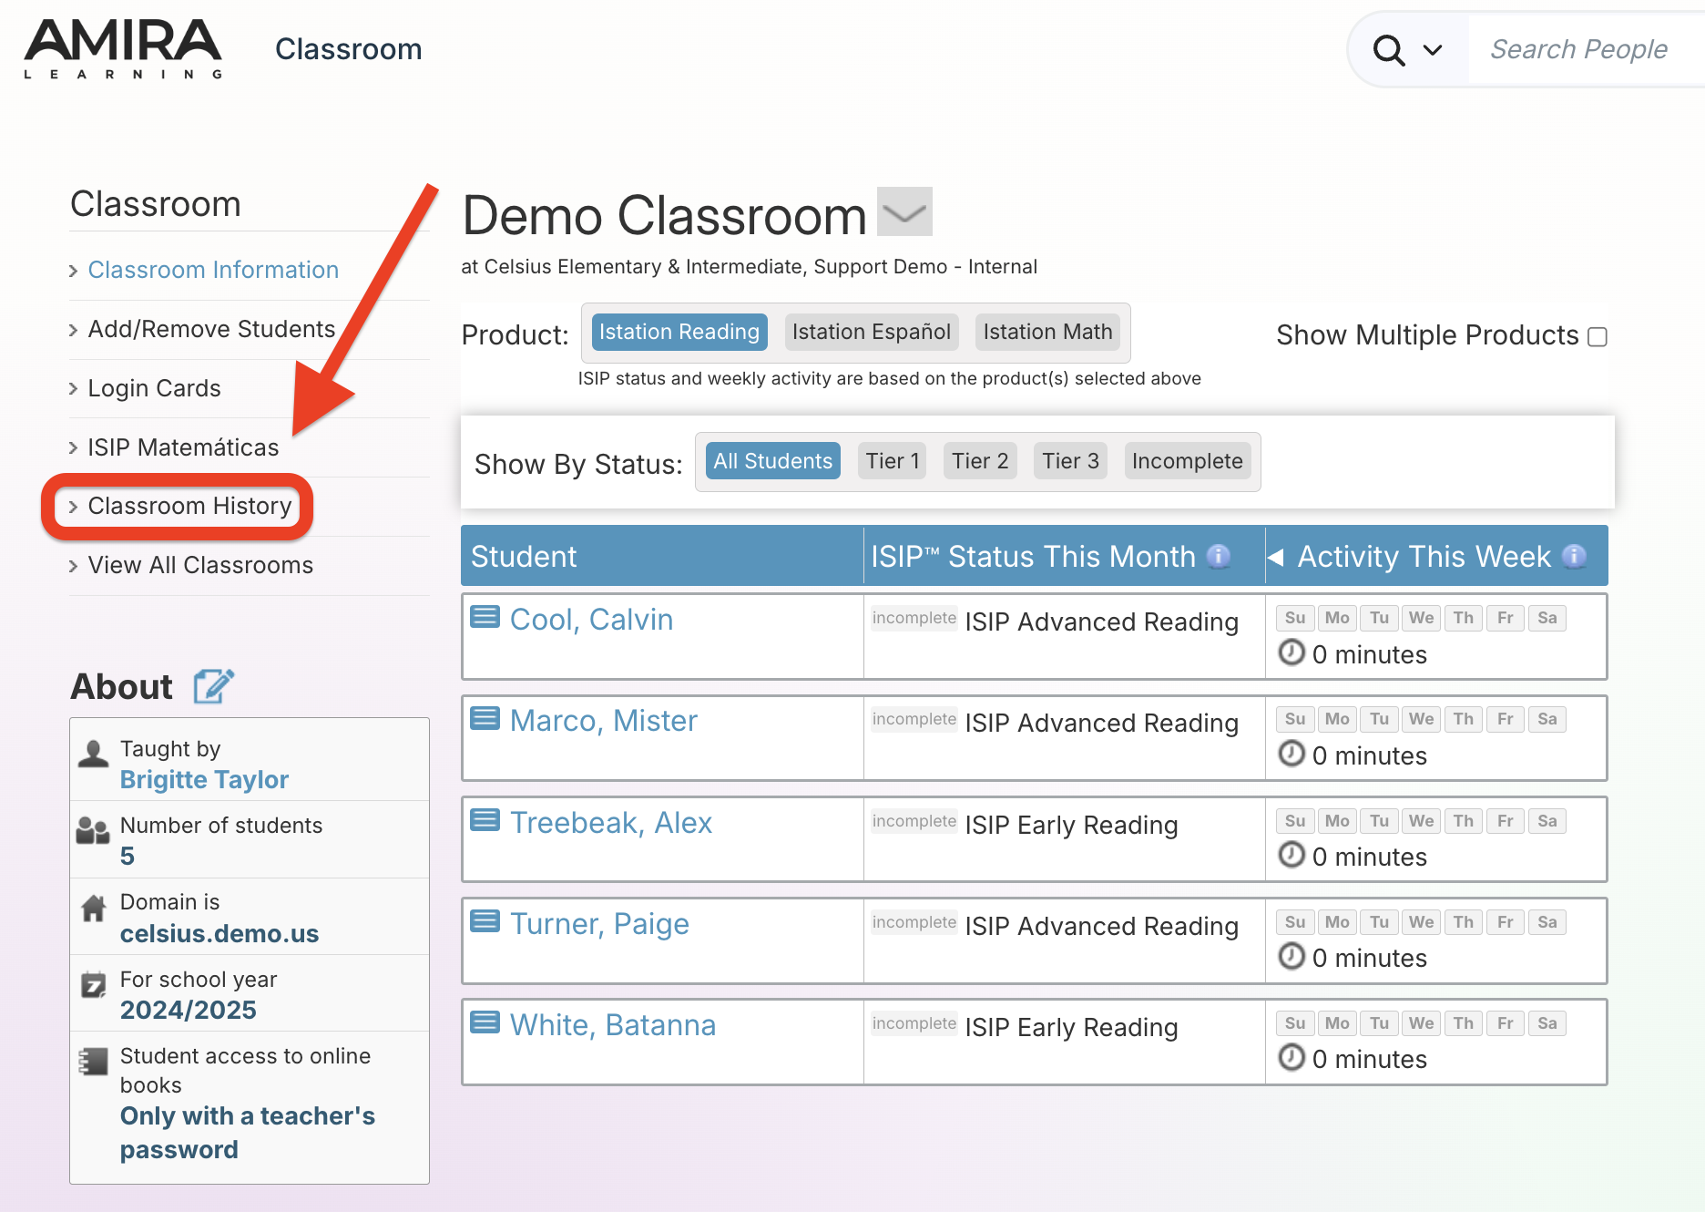
Task: Open student Turner, Paige profile
Action: (x=599, y=924)
